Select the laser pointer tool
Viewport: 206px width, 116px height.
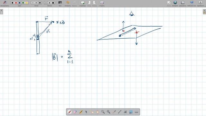[114, 112]
